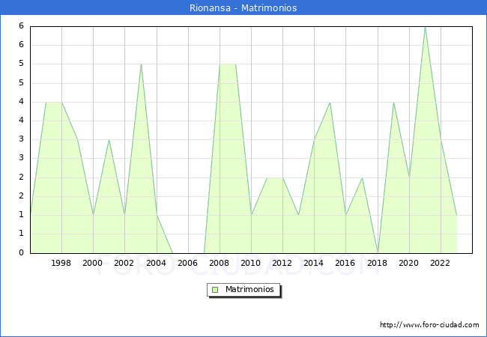
Task: Click the highest peak at 2021
Action: click(x=425, y=27)
